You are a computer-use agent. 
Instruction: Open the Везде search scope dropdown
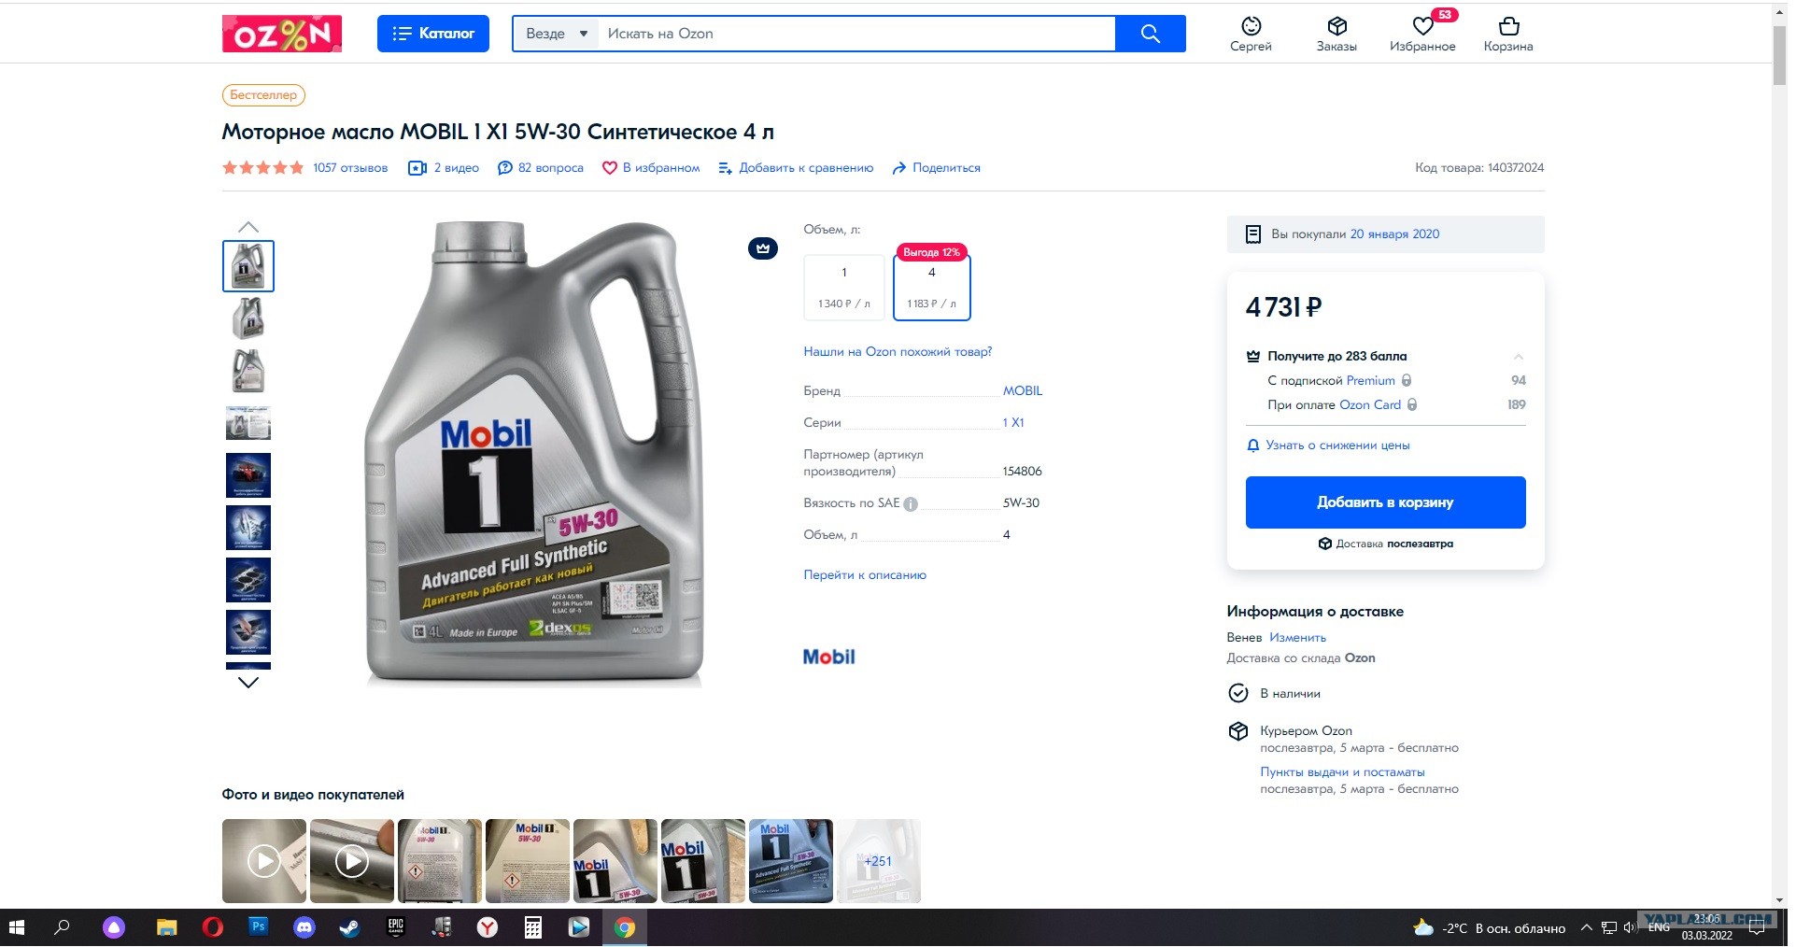coord(556,34)
